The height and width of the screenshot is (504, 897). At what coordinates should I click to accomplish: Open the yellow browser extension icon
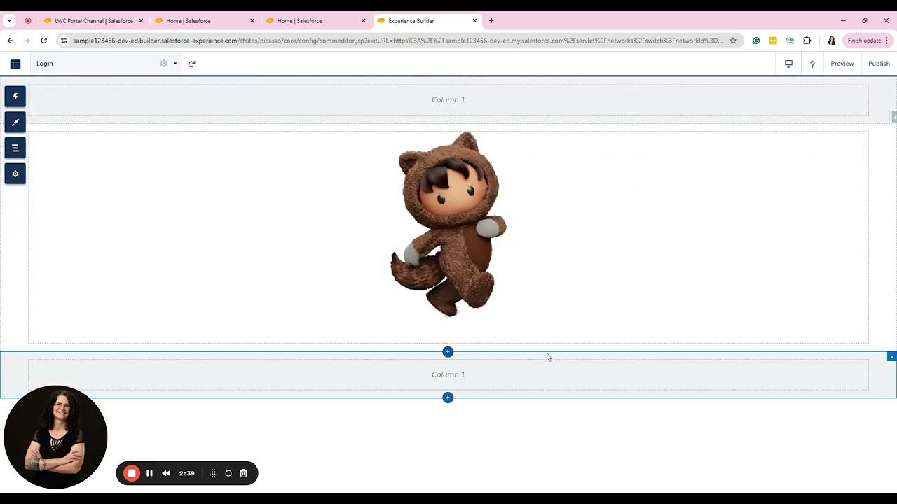point(773,41)
